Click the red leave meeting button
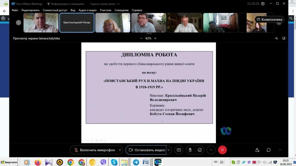296x166 pixels. (222, 150)
